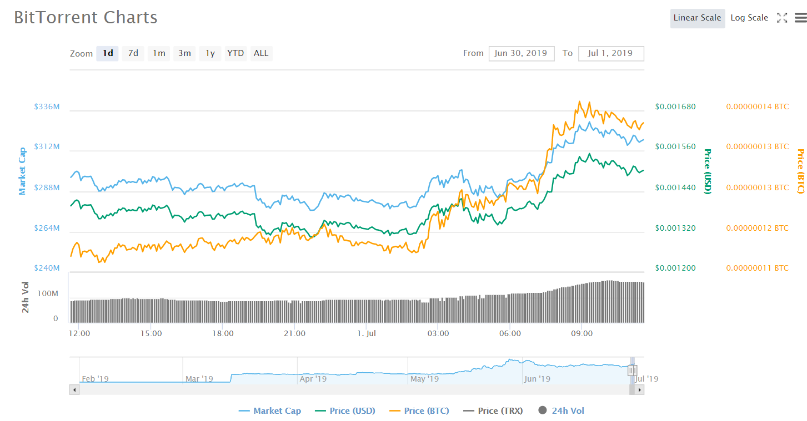Toggle 24h Vol series in legend
807x421 pixels.
point(562,411)
